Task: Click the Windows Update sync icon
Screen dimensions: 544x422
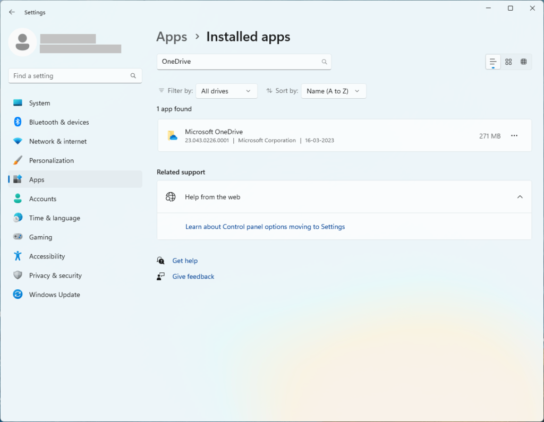Action: tap(18, 295)
